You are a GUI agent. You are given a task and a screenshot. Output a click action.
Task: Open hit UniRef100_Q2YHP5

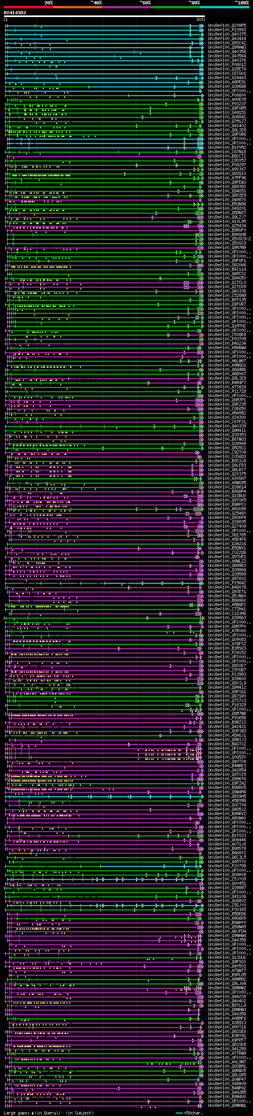[x=227, y=26]
